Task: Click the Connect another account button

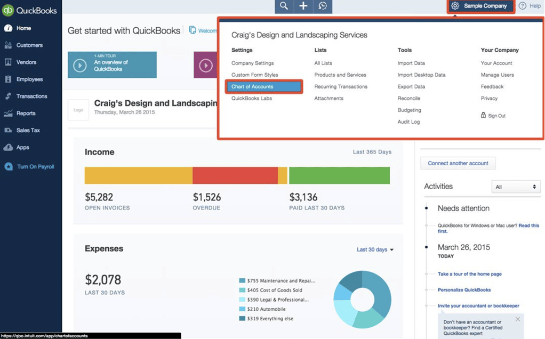Action: [458, 163]
